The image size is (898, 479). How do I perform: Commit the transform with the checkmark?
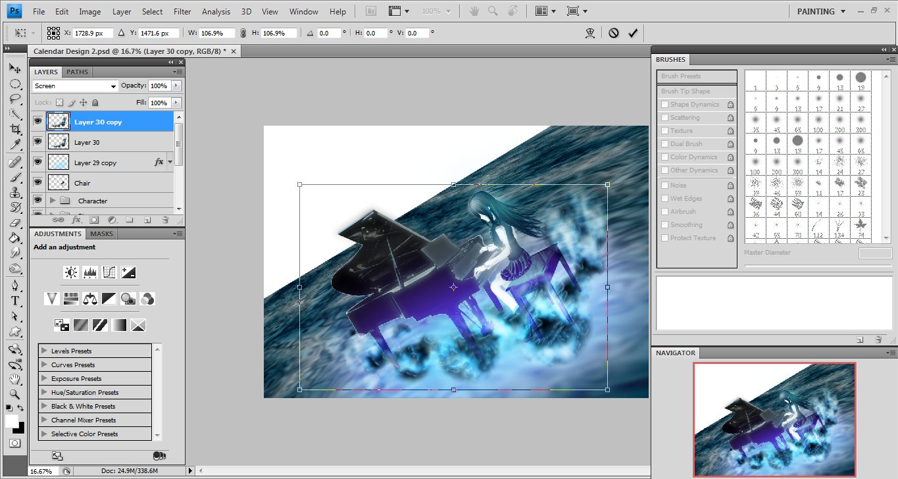point(633,32)
